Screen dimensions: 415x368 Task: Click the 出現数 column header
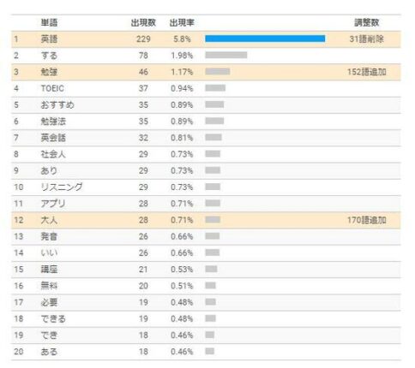click(143, 22)
